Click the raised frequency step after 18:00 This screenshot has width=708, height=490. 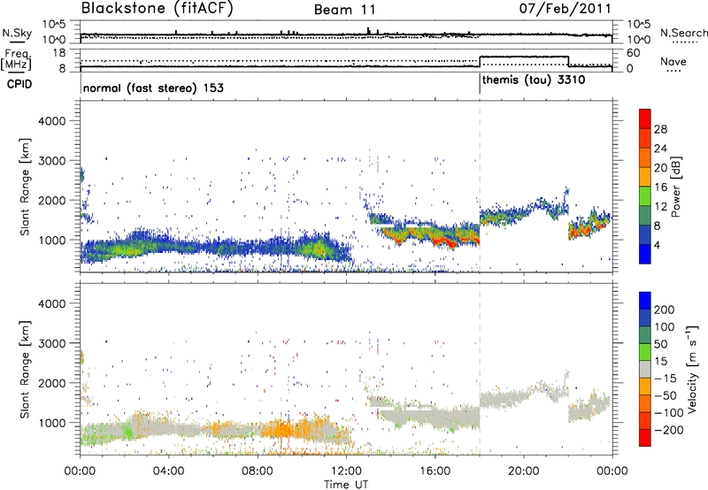(524, 57)
